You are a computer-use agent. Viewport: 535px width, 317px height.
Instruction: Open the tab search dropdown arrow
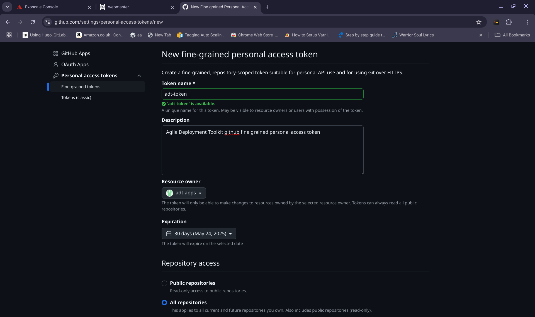click(7, 7)
